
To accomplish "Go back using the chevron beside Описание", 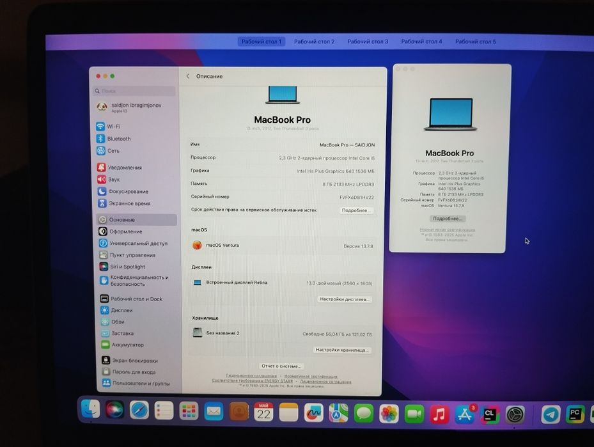I will click(x=188, y=76).
